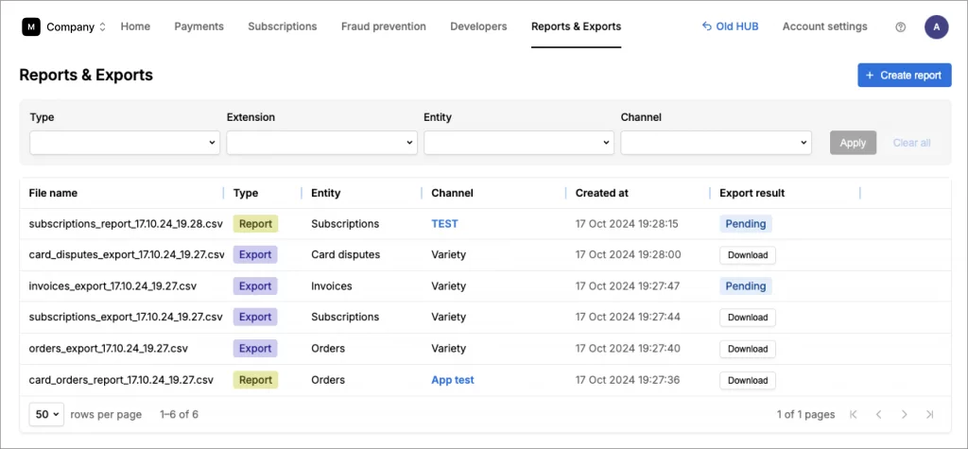Open the Type filter dropdown

coord(125,143)
